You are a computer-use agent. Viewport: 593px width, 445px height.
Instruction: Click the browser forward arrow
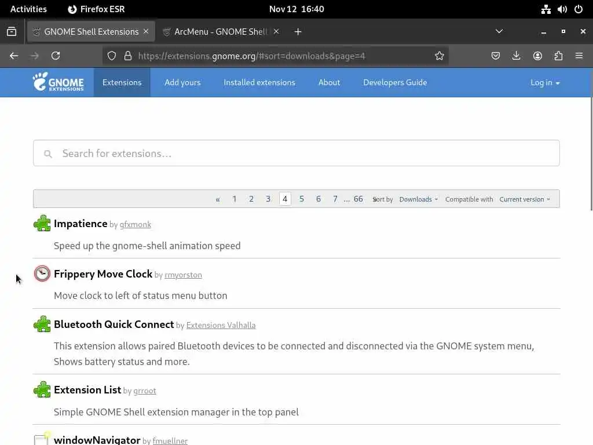tap(35, 56)
